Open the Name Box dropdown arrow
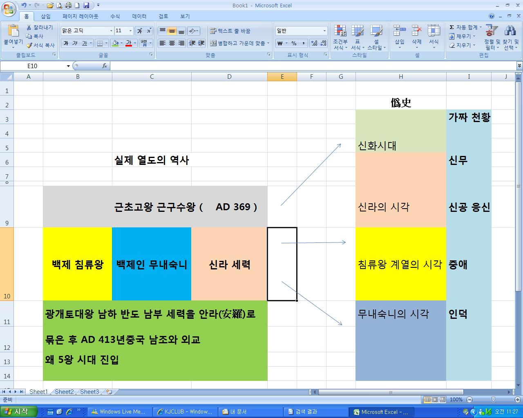Viewport: 523px width, 418px height. [68, 66]
